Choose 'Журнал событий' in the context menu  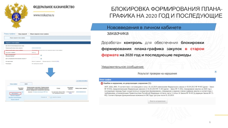15,100
